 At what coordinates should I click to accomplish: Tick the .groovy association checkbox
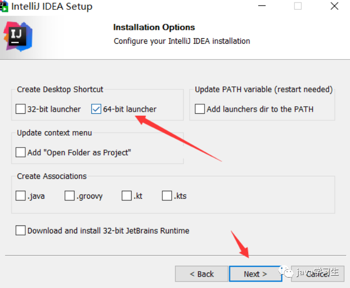tap(70, 196)
